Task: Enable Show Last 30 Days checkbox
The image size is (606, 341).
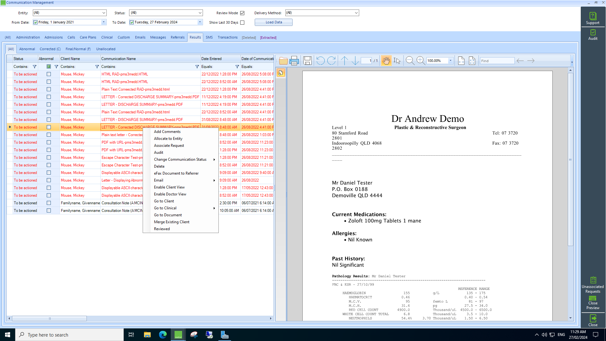Action: coord(242,22)
